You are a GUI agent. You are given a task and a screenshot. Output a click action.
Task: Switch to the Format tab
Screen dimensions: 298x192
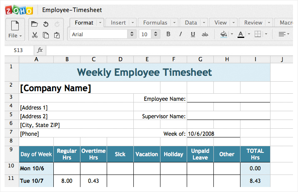click(84, 22)
